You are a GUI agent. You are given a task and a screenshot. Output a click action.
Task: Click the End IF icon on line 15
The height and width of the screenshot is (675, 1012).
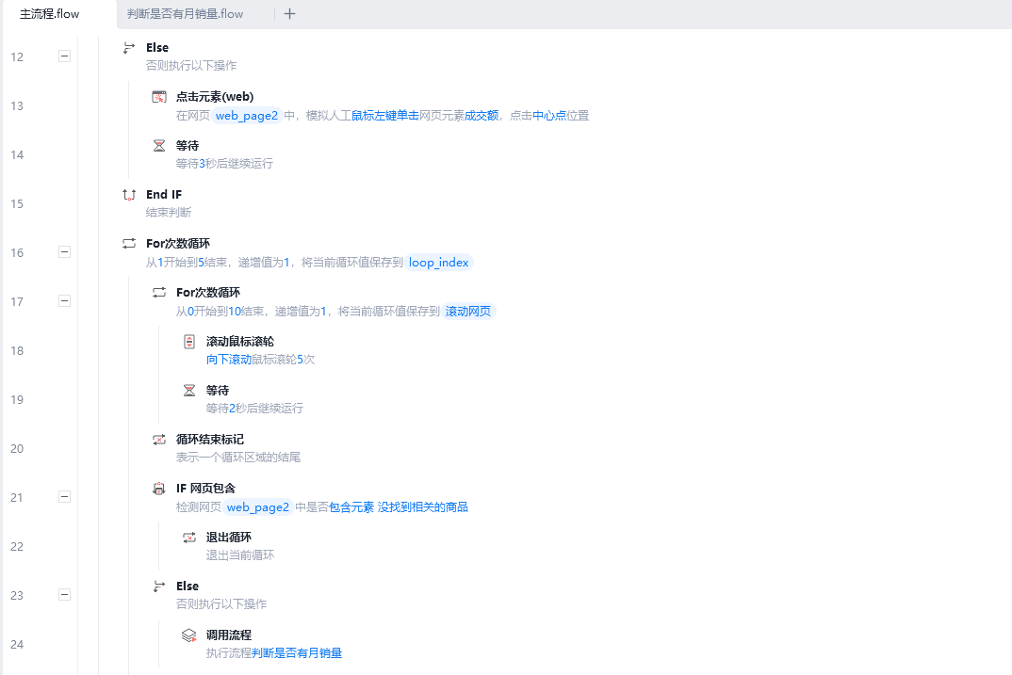click(129, 195)
